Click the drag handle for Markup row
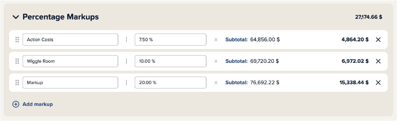This screenshot has width=397, height=121. [17, 83]
